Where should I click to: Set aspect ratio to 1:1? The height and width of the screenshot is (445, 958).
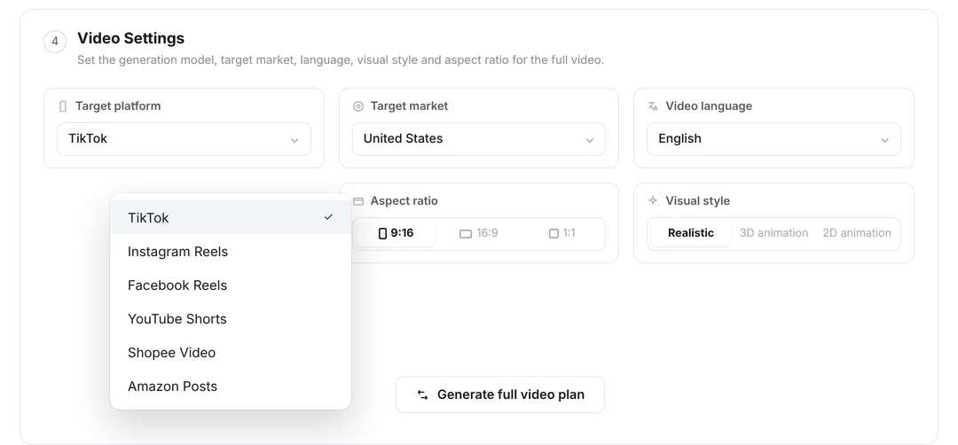[x=562, y=233]
